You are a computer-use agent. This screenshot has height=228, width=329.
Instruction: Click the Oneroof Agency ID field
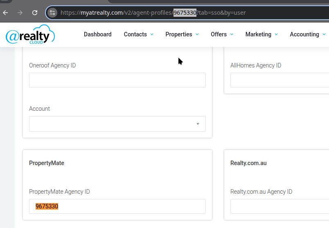click(x=117, y=80)
